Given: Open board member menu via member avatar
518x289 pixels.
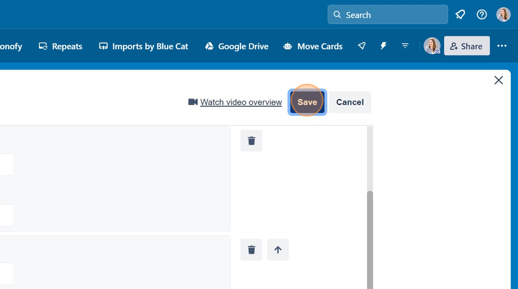Looking at the screenshot, I should click(432, 46).
